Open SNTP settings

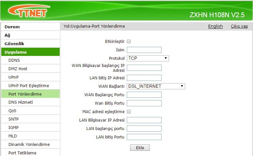pyautogui.click(x=30, y=119)
